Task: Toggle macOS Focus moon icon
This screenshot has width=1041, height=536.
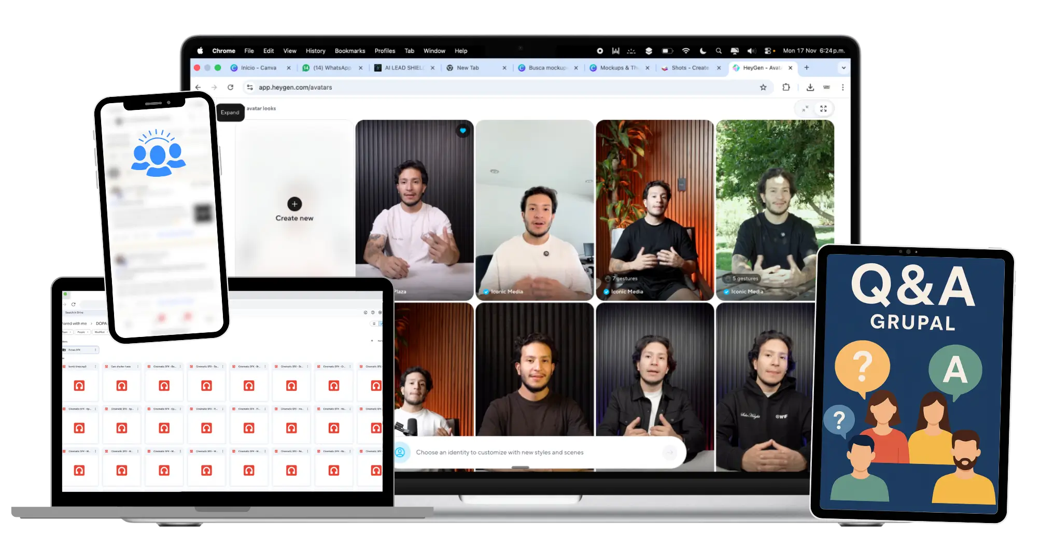Action: 702,51
